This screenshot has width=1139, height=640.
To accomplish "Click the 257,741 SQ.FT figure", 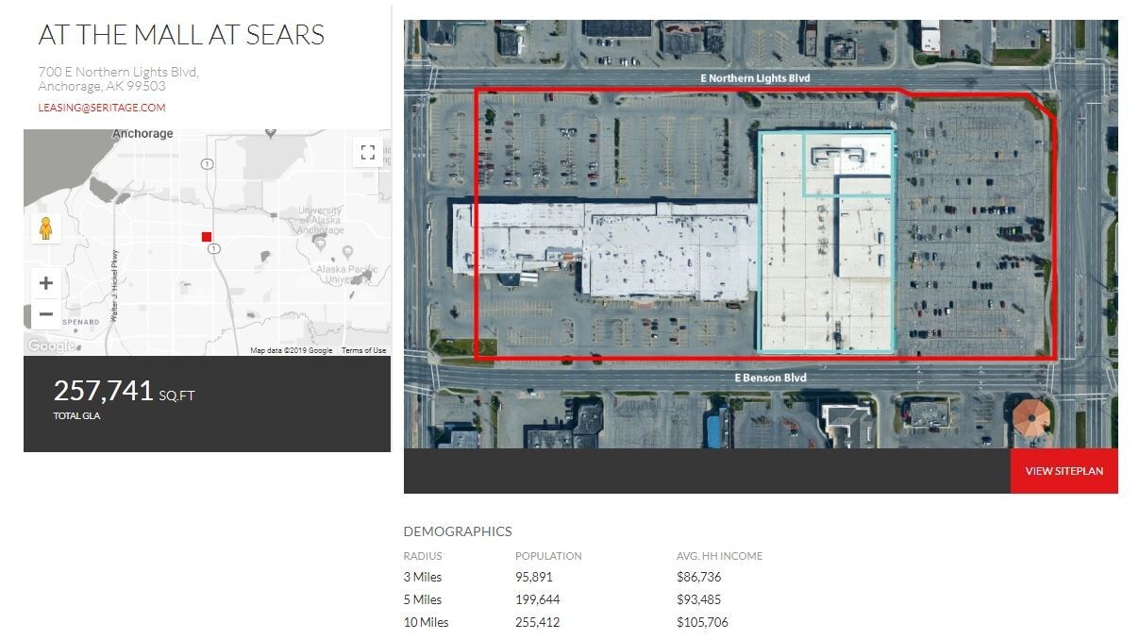I will click(x=124, y=391).
